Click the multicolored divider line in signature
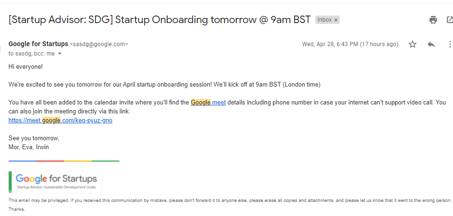453x216 pixels. pyautogui.click(x=64, y=161)
